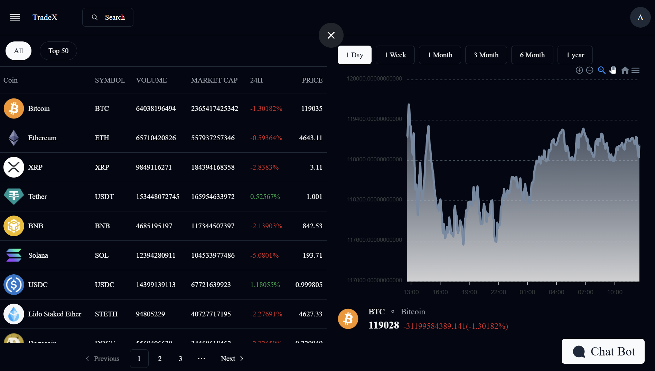Click the Tether coin logo
The image size is (655, 371).
14,197
